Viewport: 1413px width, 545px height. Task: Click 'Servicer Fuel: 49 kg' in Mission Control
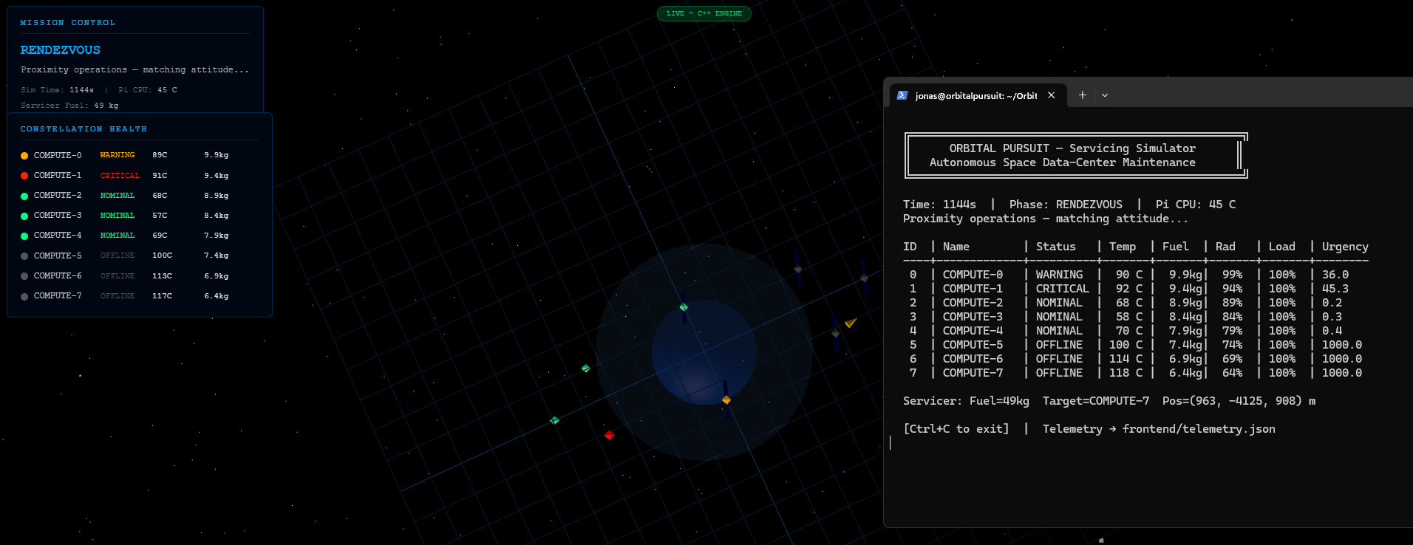pos(69,106)
